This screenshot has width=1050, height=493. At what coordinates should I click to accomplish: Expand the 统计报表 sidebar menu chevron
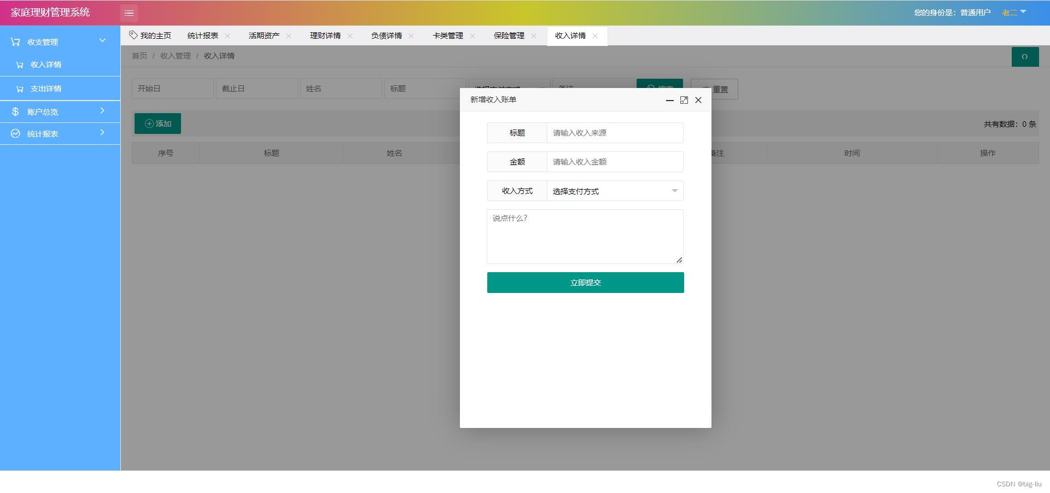[x=102, y=132]
